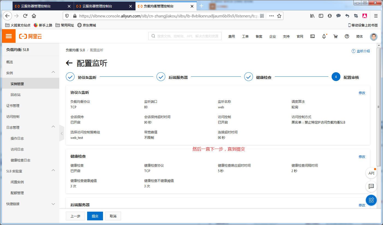Click the blue app-grid floating icon
Viewport: 383px width, 225px height.
tap(371, 200)
